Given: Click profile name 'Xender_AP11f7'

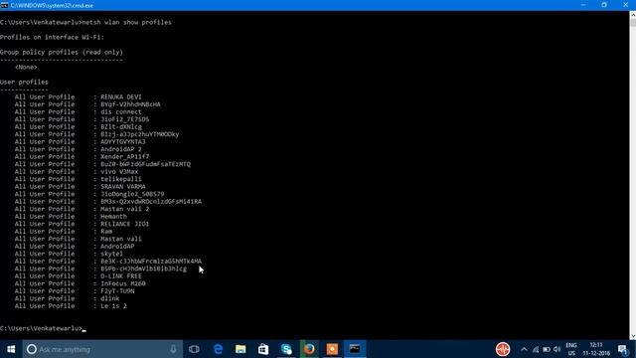Looking at the screenshot, I should 125,157.
